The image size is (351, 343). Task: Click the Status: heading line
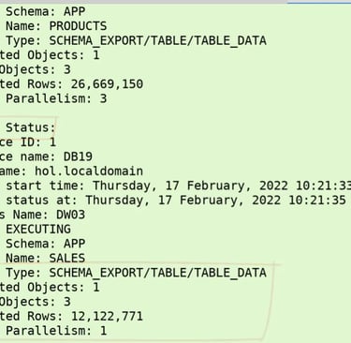pyautogui.click(x=31, y=127)
